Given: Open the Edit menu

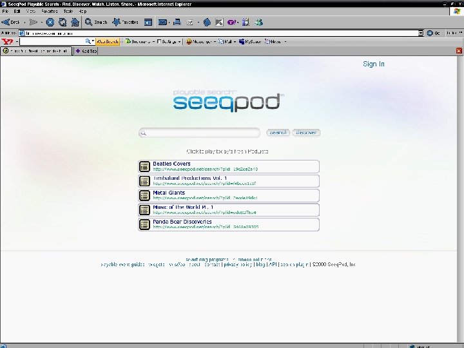Looking at the screenshot, I should point(17,11).
